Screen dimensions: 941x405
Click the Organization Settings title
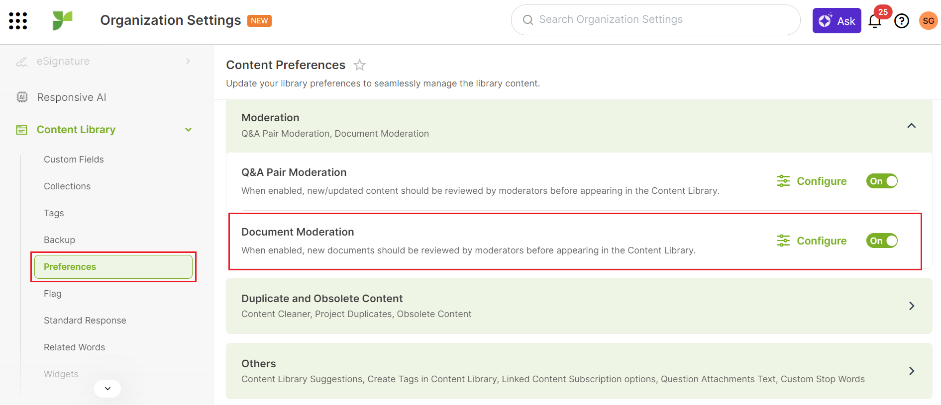171,20
